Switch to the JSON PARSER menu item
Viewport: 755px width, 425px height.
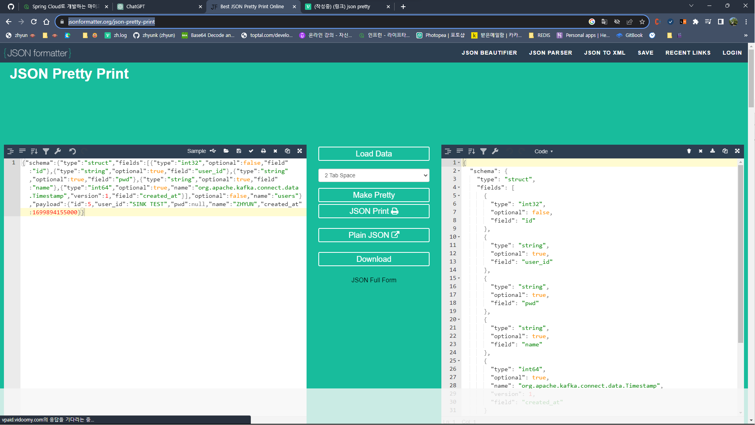pyautogui.click(x=550, y=53)
